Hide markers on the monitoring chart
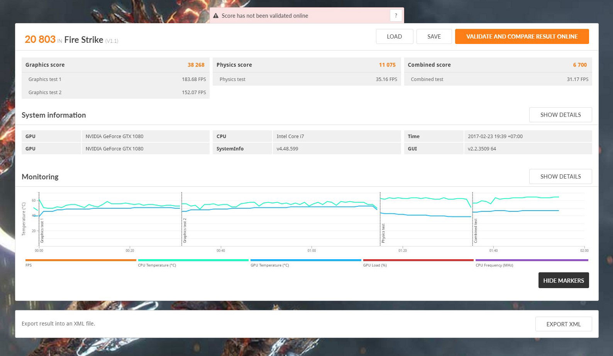The height and width of the screenshot is (356, 613). coord(563,281)
